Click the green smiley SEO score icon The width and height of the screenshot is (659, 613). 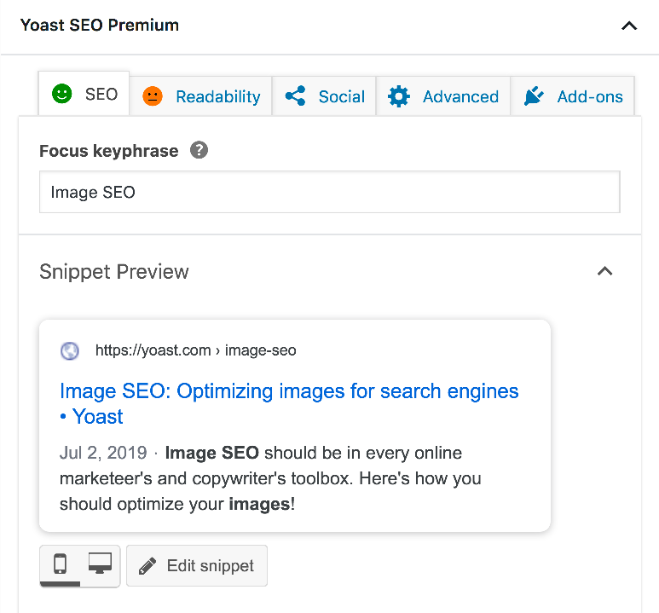tap(61, 95)
